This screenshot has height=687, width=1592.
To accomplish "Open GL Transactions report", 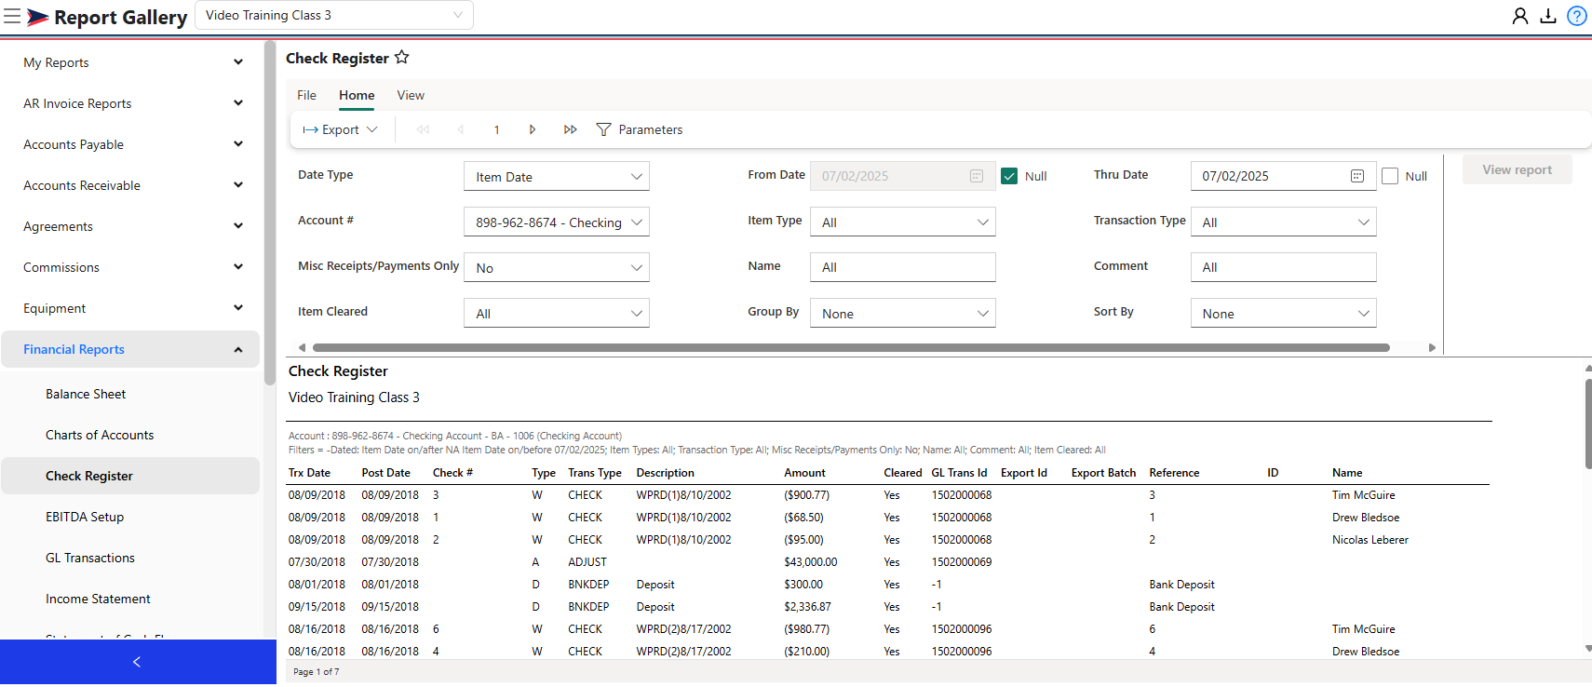I will point(90,558).
